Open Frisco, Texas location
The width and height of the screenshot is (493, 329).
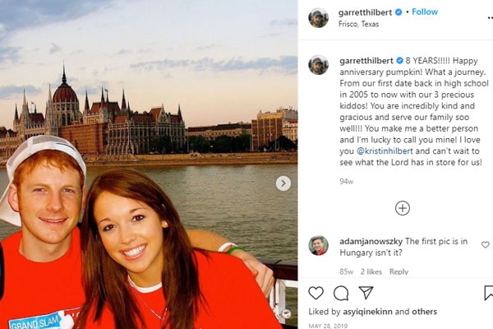[x=358, y=24]
